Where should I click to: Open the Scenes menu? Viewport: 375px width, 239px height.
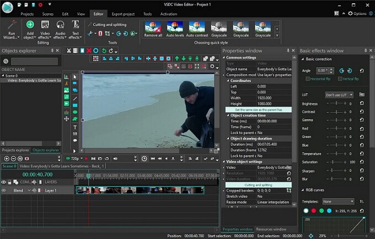tap(48, 14)
